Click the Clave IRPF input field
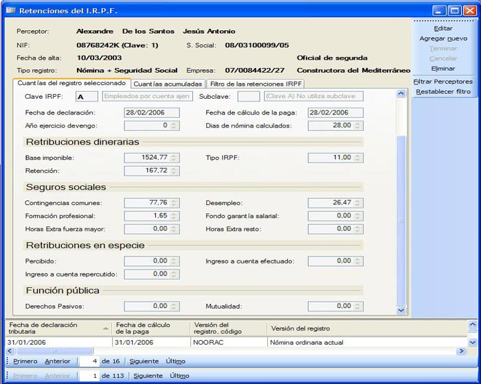 coord(87,97)
